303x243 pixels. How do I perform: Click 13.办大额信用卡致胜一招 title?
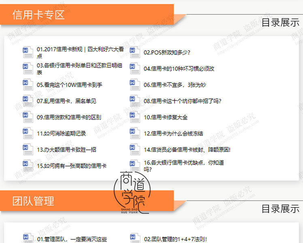(x=66, y=150)
